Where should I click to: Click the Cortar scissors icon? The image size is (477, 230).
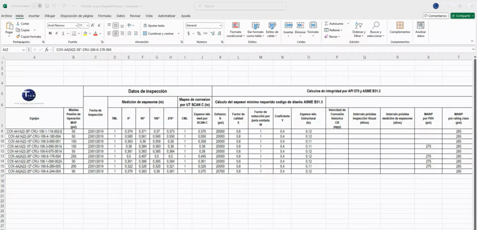click(x=18, y=24)
